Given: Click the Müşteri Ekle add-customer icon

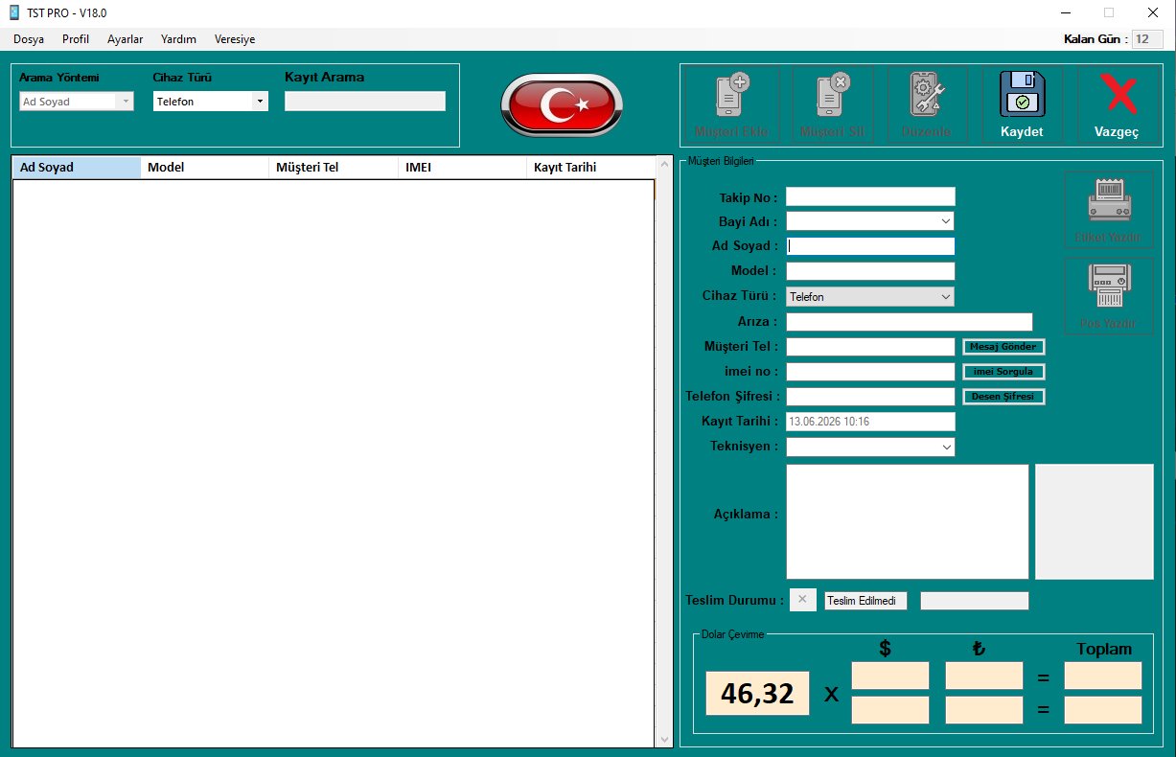Looking at the screenshot, I should tap(730, 95).
